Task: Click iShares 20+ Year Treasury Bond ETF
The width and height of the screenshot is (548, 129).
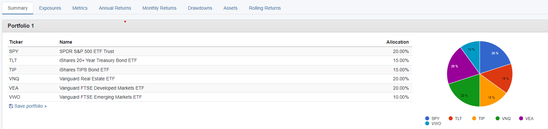Action: click(x=98, y=60)
